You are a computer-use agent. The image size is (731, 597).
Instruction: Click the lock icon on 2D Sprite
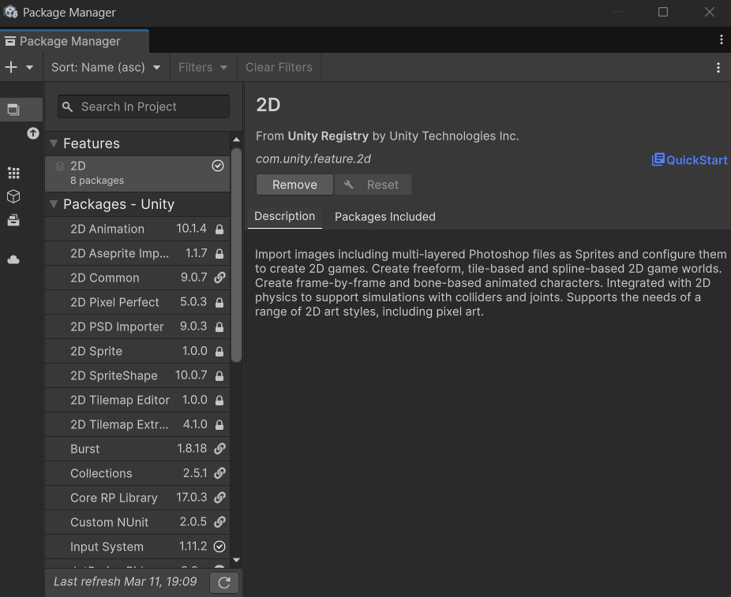click(x=219, y=352)
